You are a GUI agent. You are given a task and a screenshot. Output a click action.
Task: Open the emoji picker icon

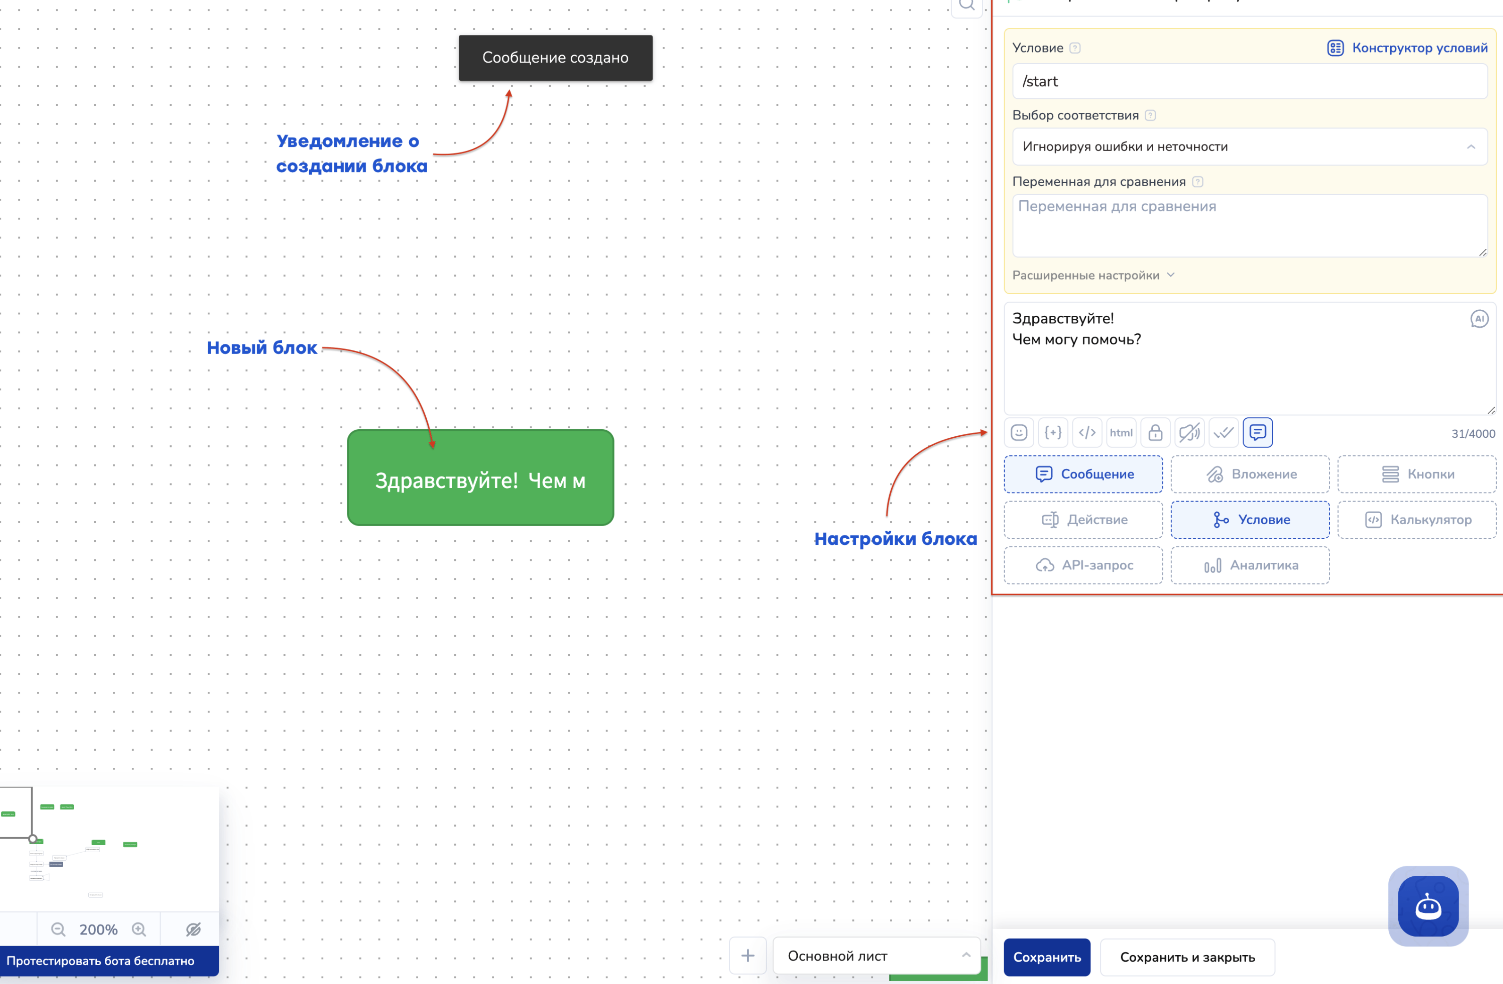pyautogui.click(x=1019, y=433)
